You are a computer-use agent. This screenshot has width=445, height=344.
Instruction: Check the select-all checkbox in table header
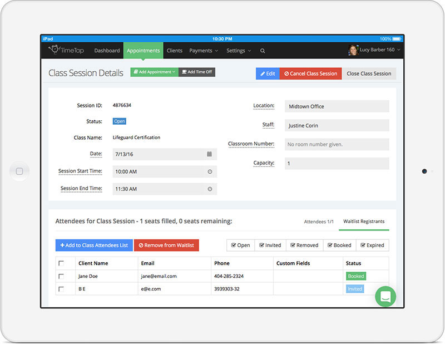click(x=61, y=263)
